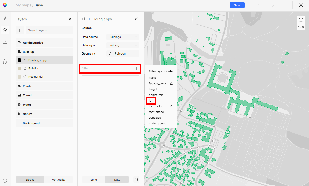The height and width of the screenshot is (186, 309).
Task: Click the puzzle piece extensions icon
Action: click(5, 61)
